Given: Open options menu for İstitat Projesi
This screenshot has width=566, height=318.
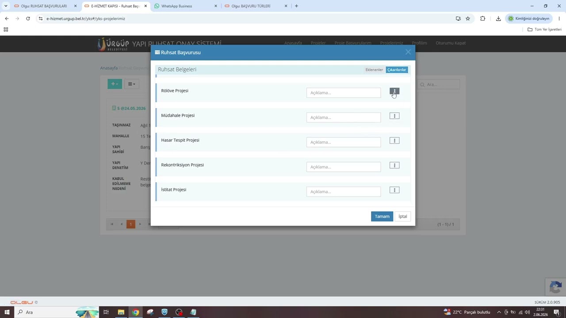Looking at the screenshot, I should pyautogui.click(x=394, y=190).
